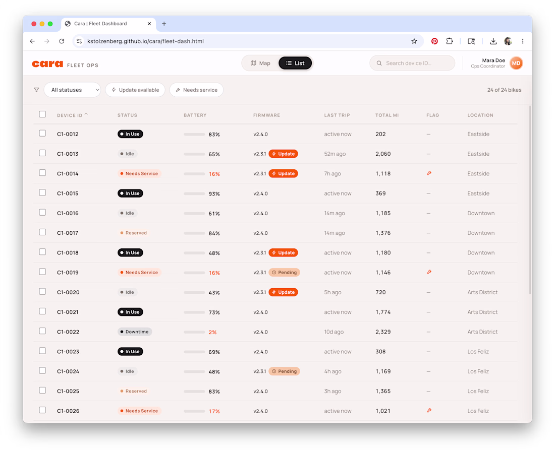This screenshot has width=555, height=453.
Task: Click Update badge for C1-0014
Action: pos(283,174)
